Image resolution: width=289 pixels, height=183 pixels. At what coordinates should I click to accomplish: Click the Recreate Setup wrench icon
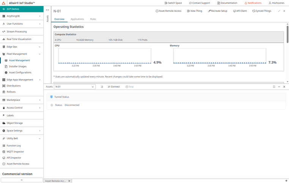pyautogui.click(x=209, y=11)
